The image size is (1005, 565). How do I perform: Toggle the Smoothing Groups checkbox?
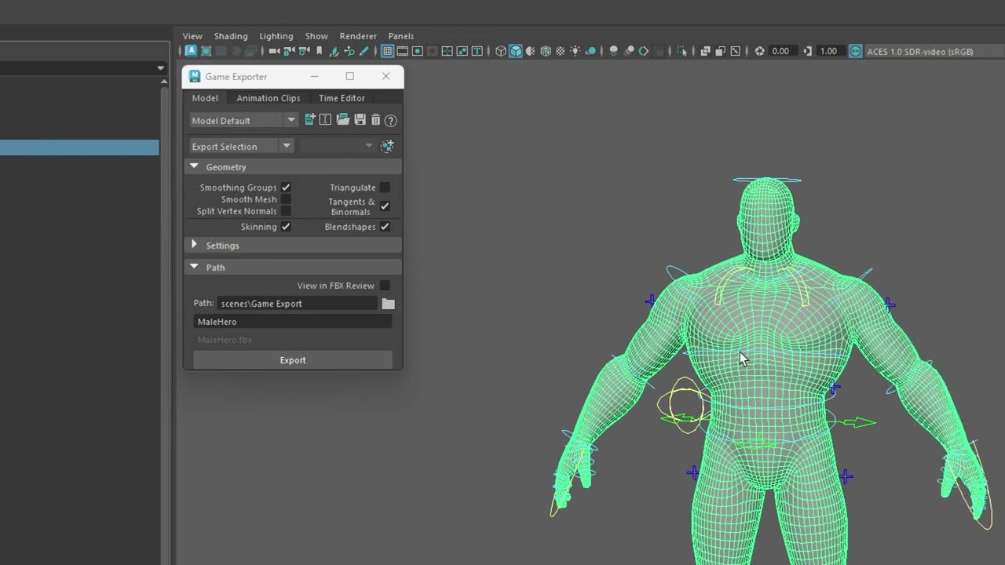pos(286,188)
